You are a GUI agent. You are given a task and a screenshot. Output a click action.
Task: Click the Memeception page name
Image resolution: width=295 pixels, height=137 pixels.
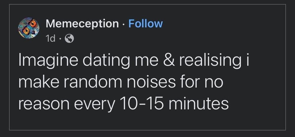pyautogui.click(x=82, y=24)
